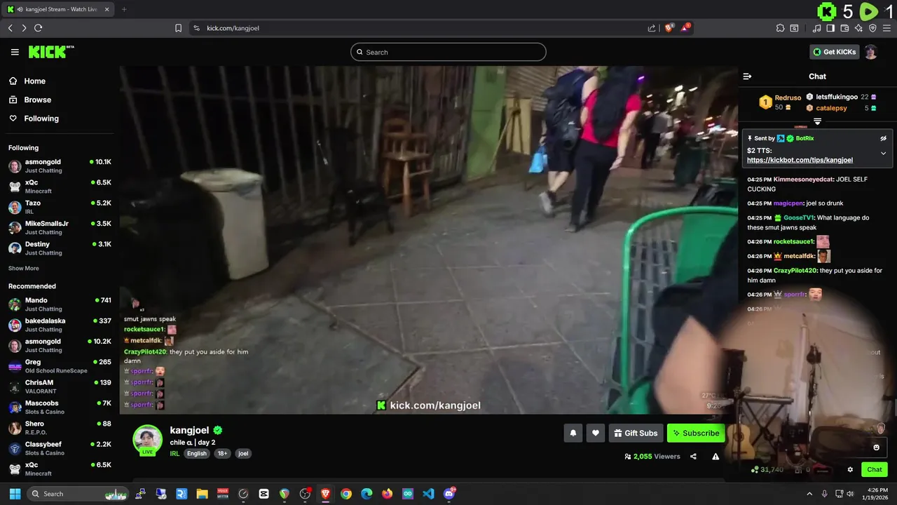The height and width of the screenshot is (505, 897).
Task: Click username GooseTV1 in chat
Action: coord(798,217)
